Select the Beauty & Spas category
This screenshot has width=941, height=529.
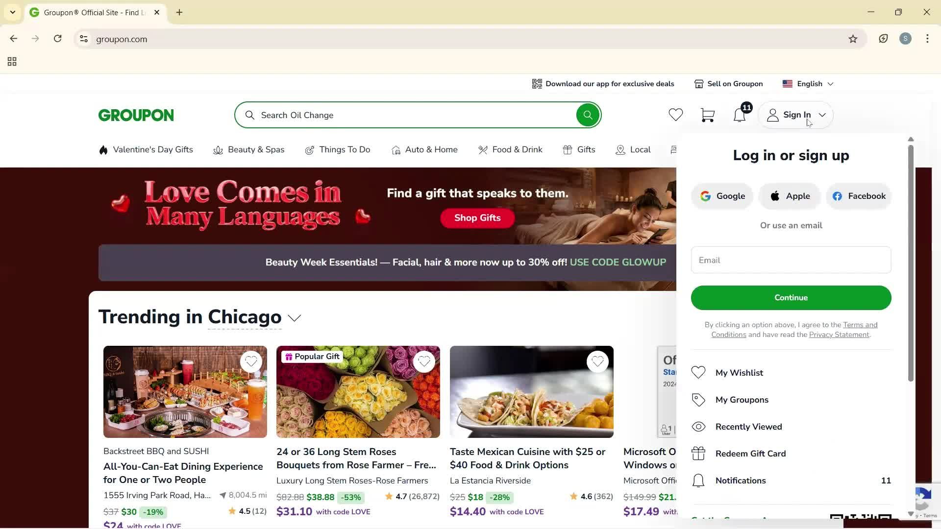(x=256, y=150)
